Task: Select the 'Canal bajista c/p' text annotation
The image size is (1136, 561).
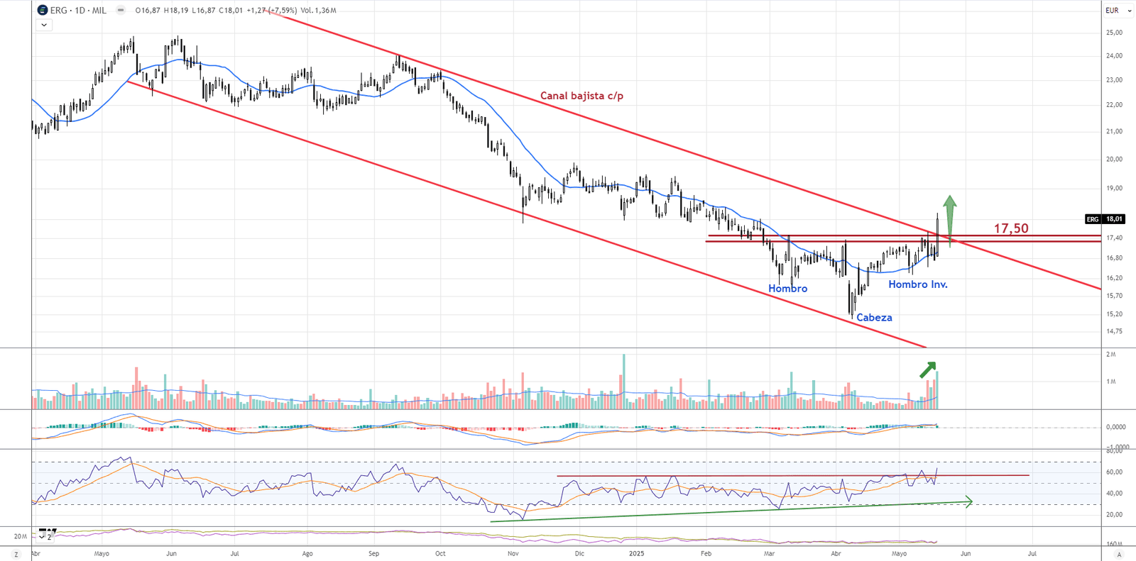Action: pos(581,96)
